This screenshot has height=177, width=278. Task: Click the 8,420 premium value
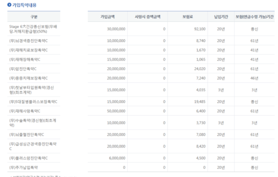(201, 146)
